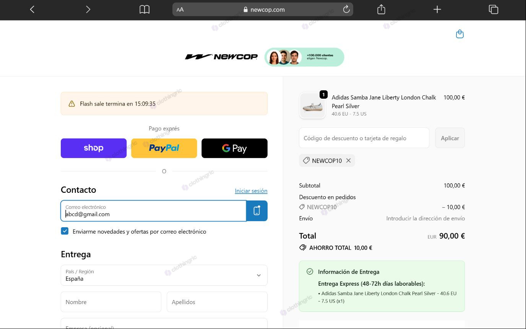
Task: Click the total amount '90,00 €'
Action: (452, 236)
